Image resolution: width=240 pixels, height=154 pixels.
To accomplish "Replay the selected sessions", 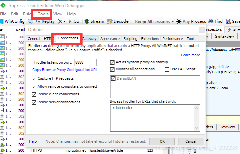I will pyautogui.click(x=45, y=21).
